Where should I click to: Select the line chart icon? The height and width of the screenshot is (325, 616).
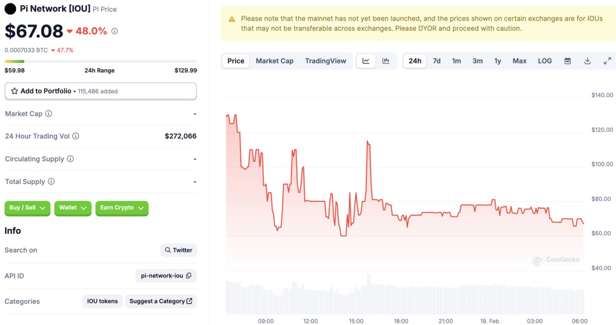tap(366, 61)
